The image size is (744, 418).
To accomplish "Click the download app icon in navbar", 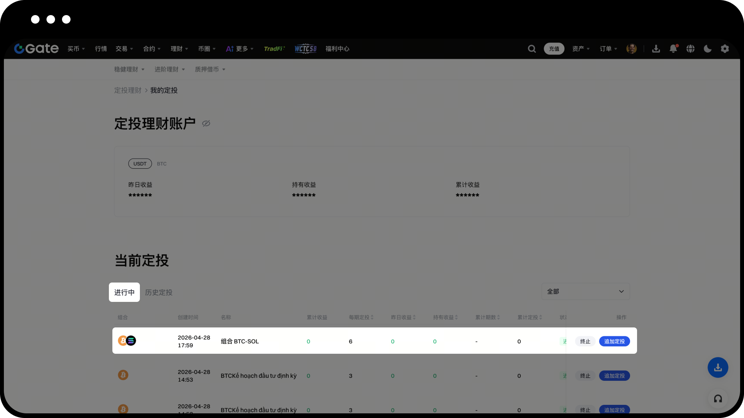I will (656, 49).
